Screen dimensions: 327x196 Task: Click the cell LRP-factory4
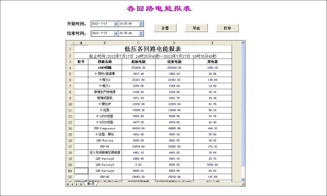click(x=105, y=171)
